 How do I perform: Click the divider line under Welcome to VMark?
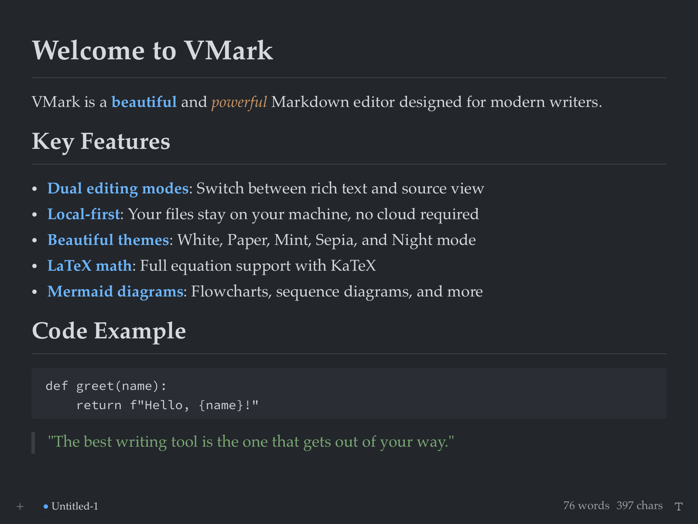click(349, 76)
